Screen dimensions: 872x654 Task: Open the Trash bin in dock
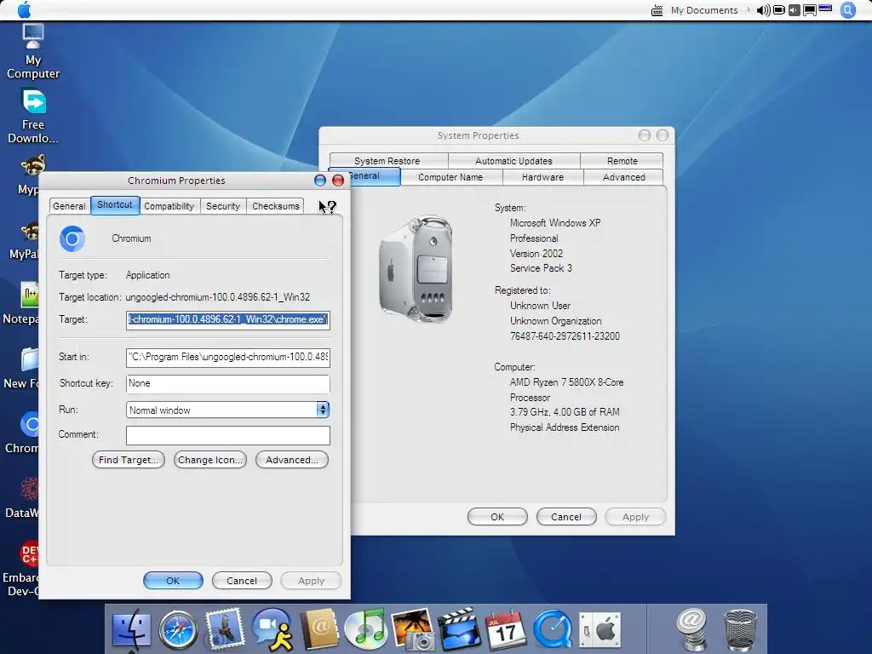tap(740, 630)
